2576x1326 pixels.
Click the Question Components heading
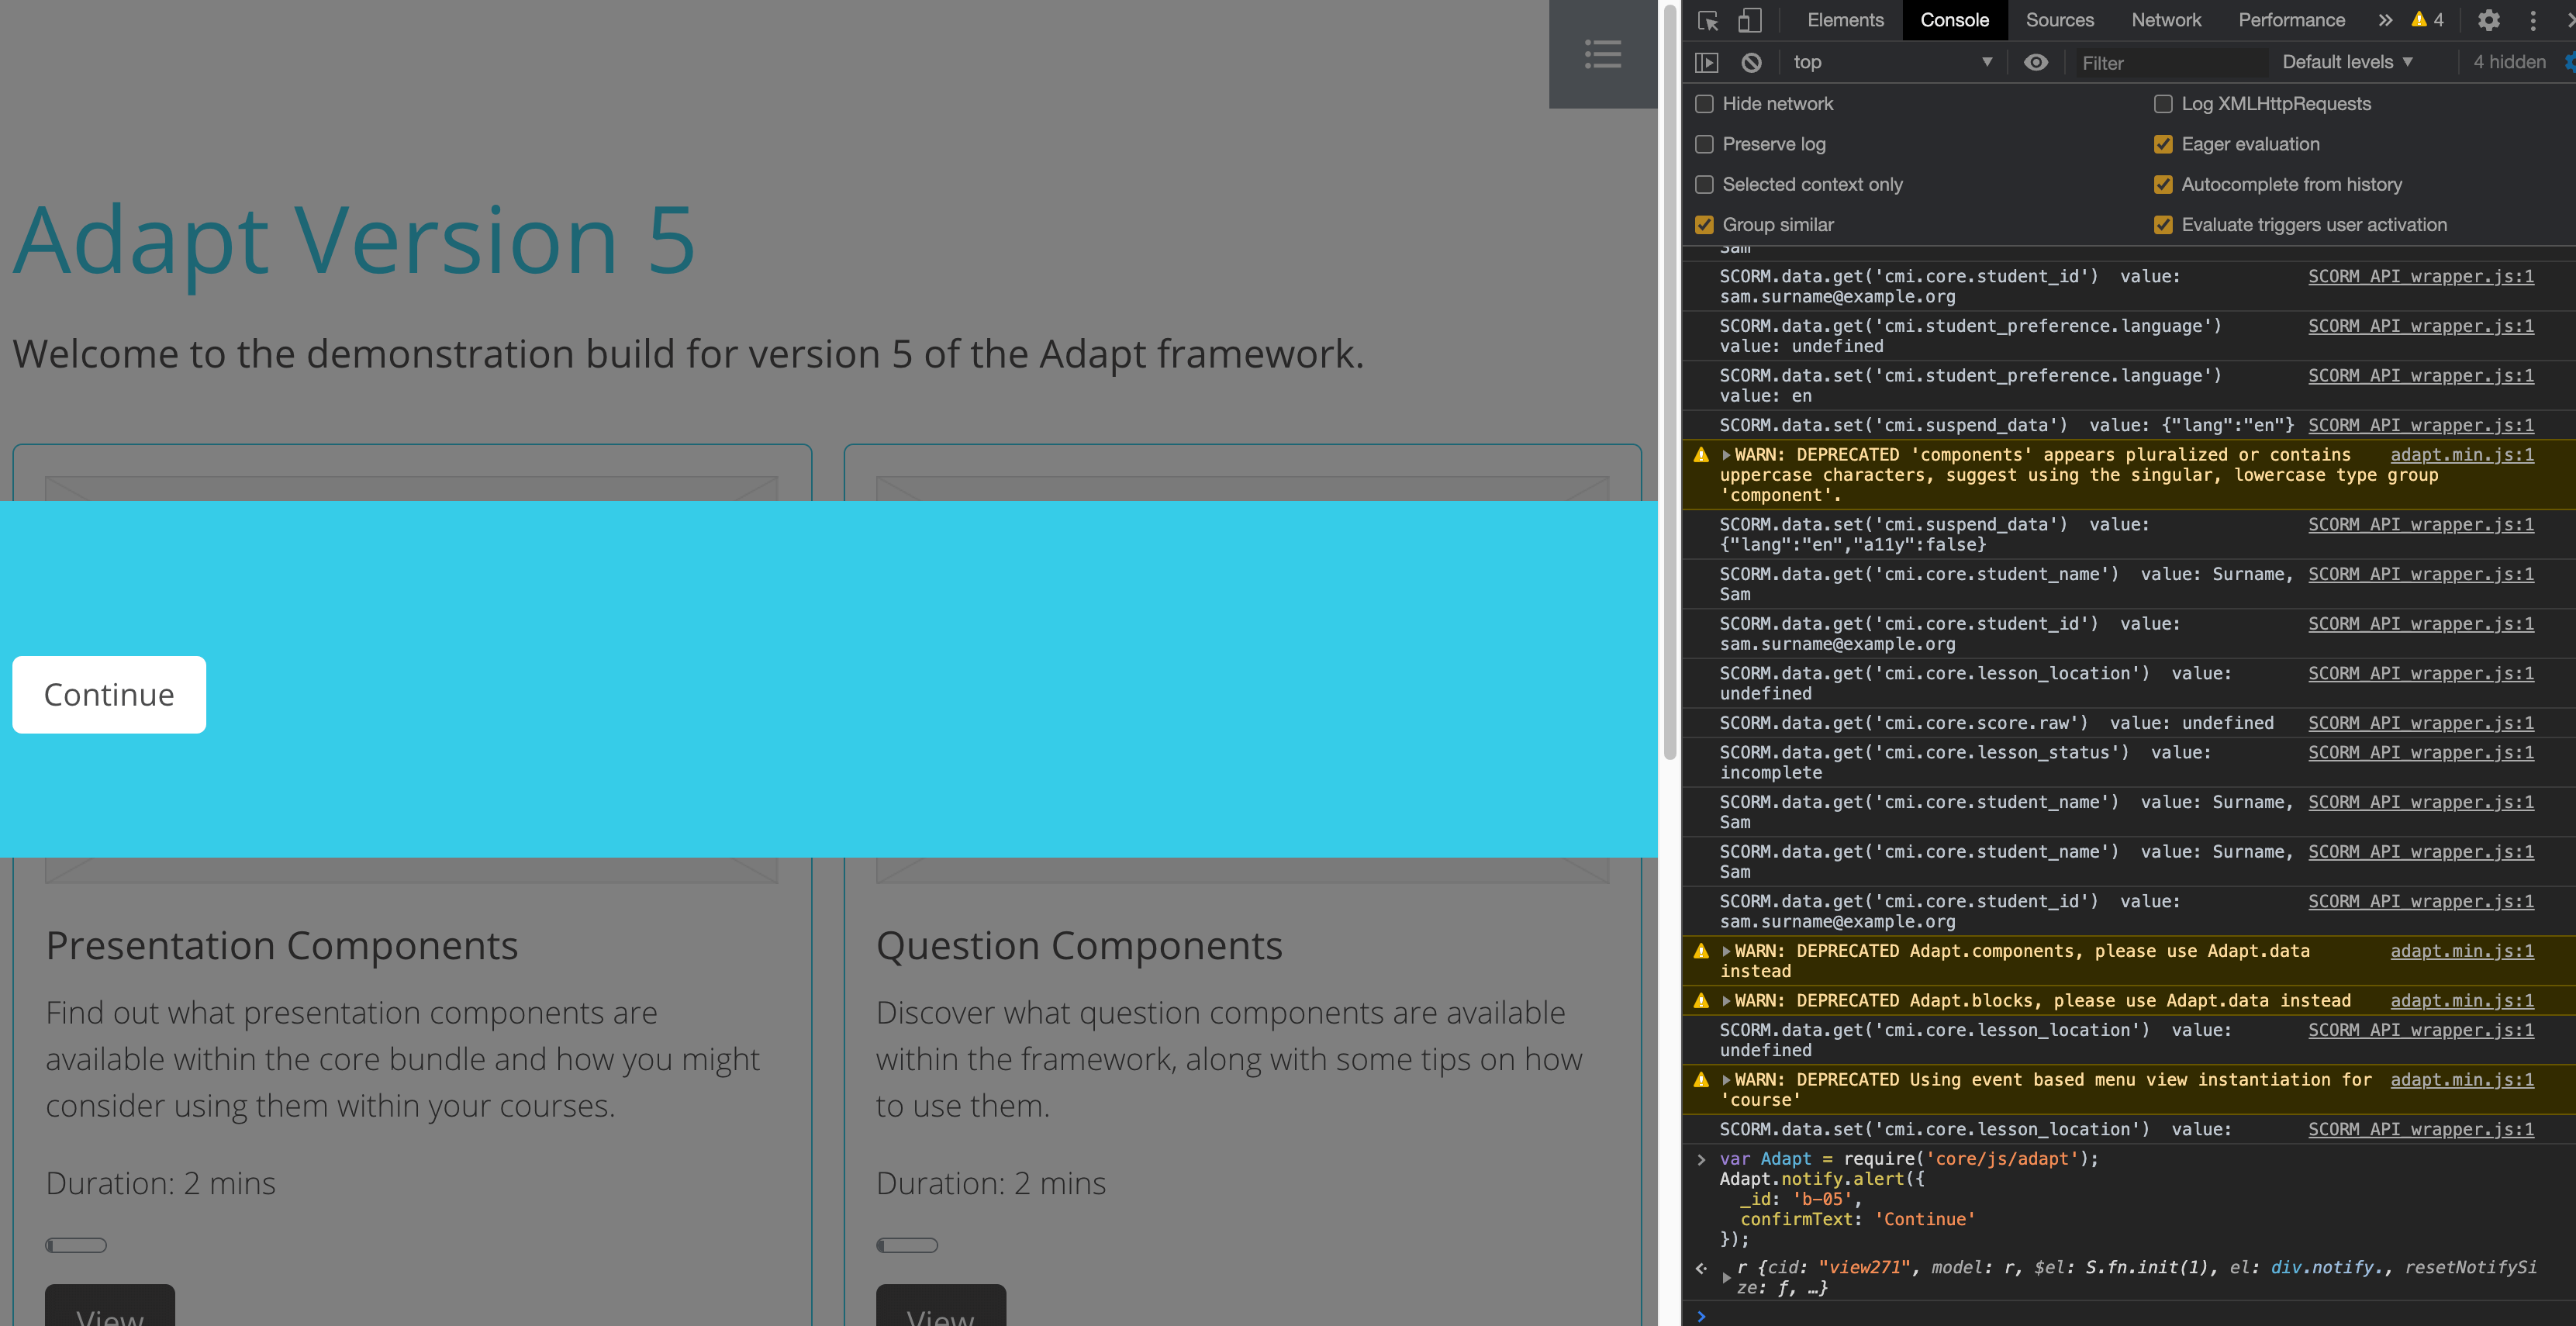click(1079, 946)
